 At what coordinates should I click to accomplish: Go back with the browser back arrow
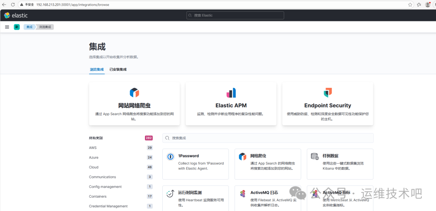tap(4, 4)
